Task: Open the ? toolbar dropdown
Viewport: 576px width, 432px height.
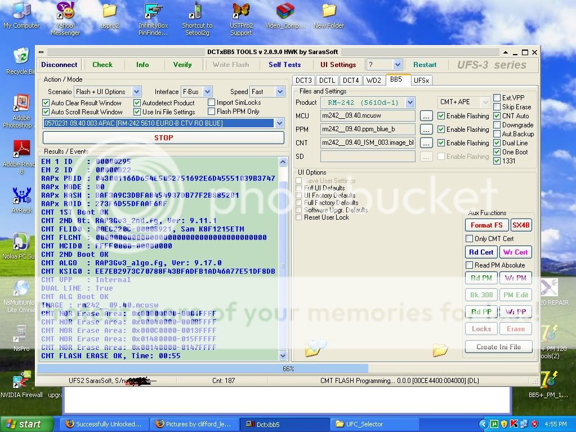Action: 398,65
